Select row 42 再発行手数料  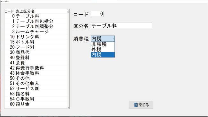pos(36,68)
